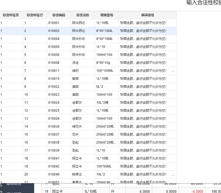Click truncated spec 250ml*20瓶... in row 16
Viewport: 221px width, 193px height.
coord(106,142)
